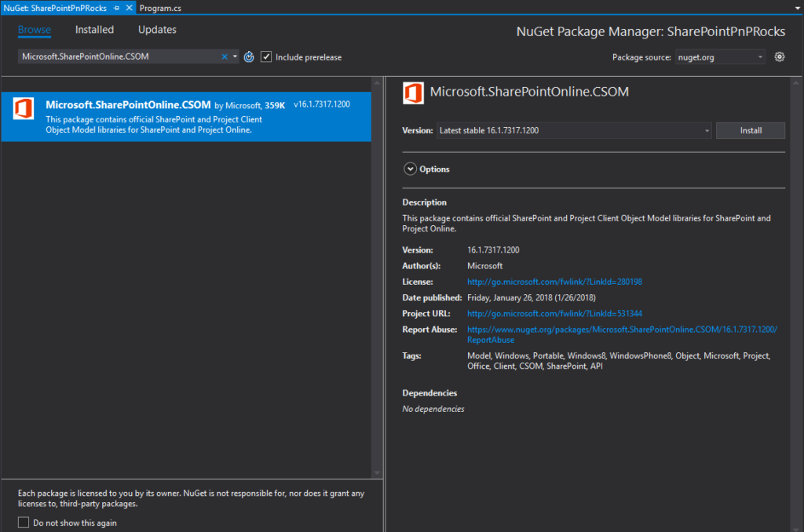Select Microsoft.SharePointOnline.CSOM package result
Image resolution: width=804 pixels, height=532 pixels.
click(x=186, y=116)
